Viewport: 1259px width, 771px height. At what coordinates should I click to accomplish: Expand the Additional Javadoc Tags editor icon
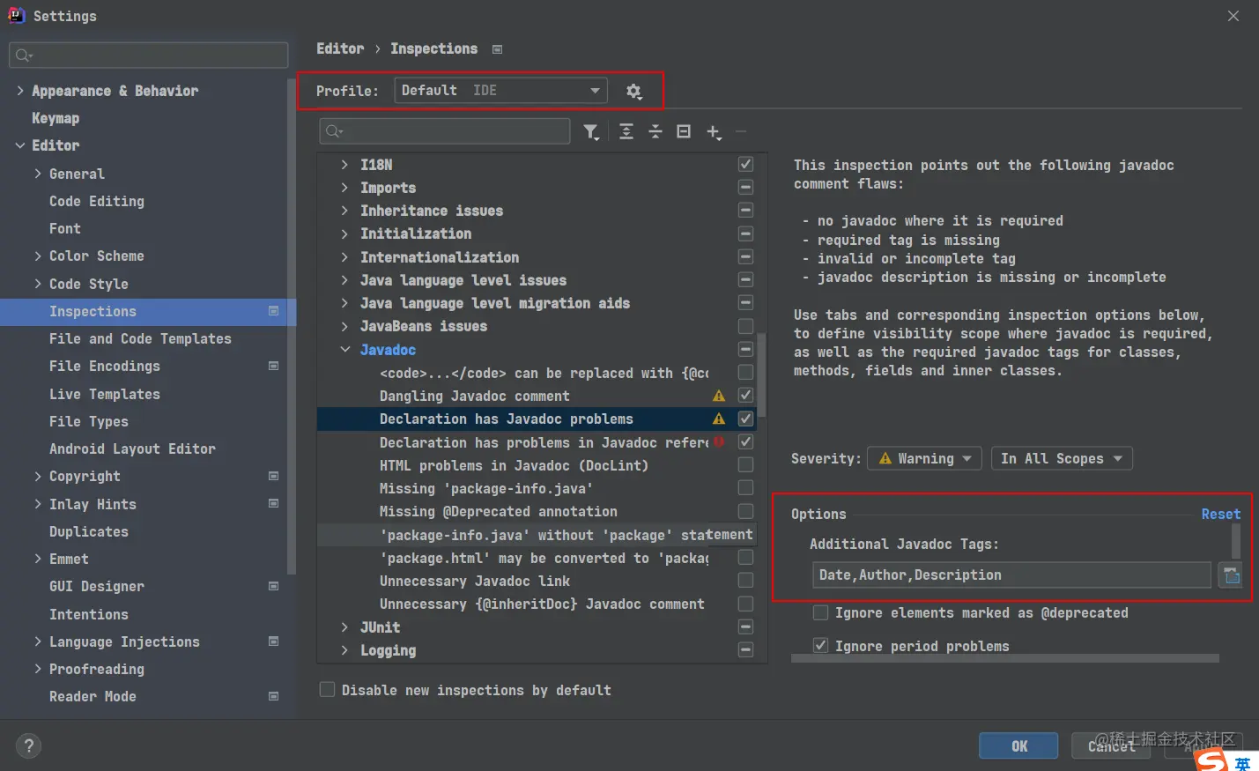coord(1231,575)
